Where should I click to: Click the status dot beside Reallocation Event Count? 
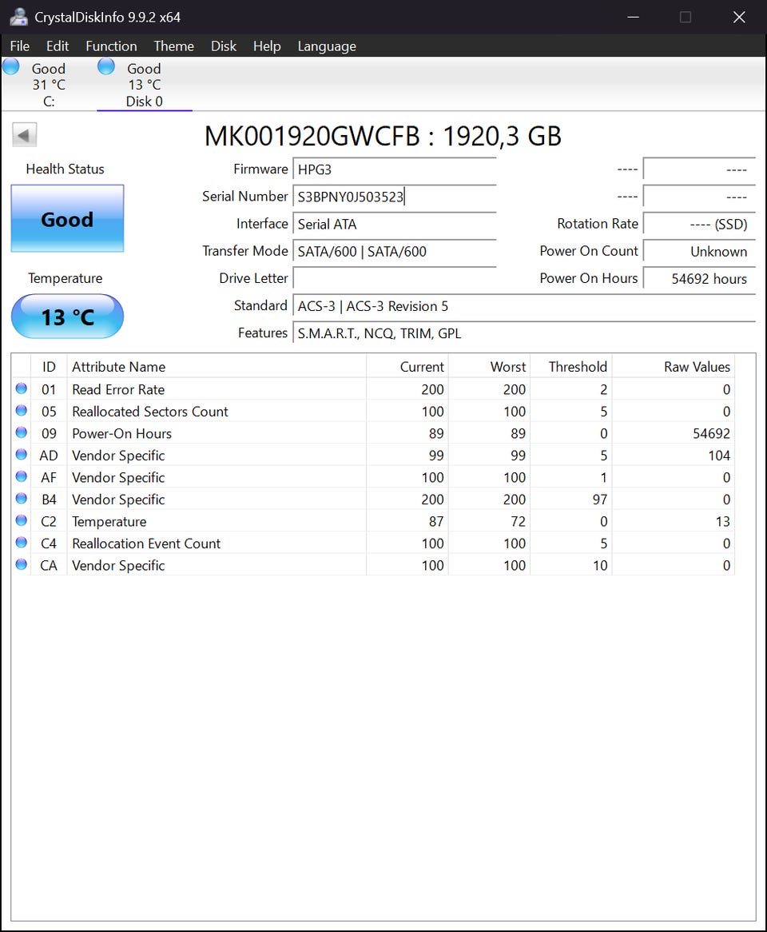[22, 543]
